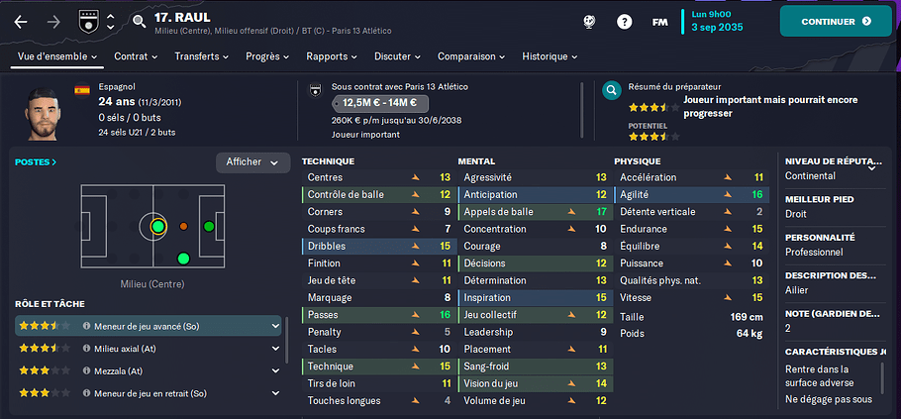Open the Contrat tab menu

pos(136,56)
